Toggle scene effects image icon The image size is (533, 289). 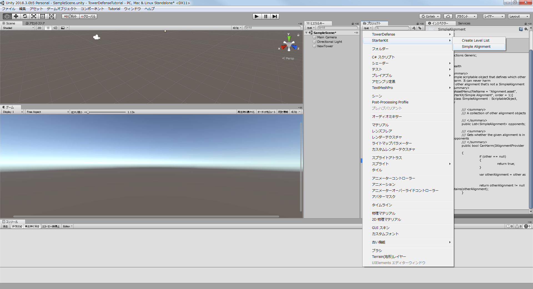pyautogui.click(x=63, y=28)
